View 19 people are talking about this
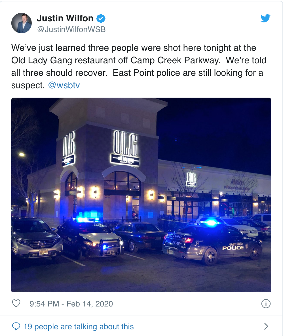Image resolution: width=283 pixels, height=336 pixels. pyautogui.click(x=79, y=327)
